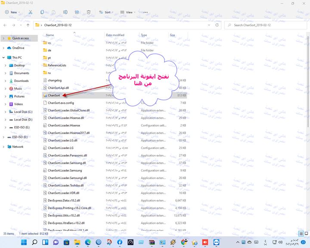The width and height of the screenshot is (310, 248).
Task: Click the Paste icon in toolbar
Action: pos(53,12)
